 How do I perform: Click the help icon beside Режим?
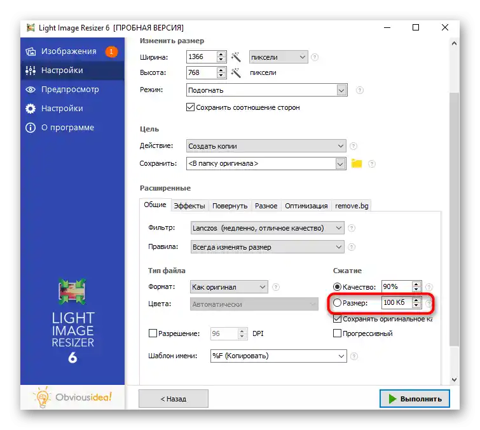(360, 90)
